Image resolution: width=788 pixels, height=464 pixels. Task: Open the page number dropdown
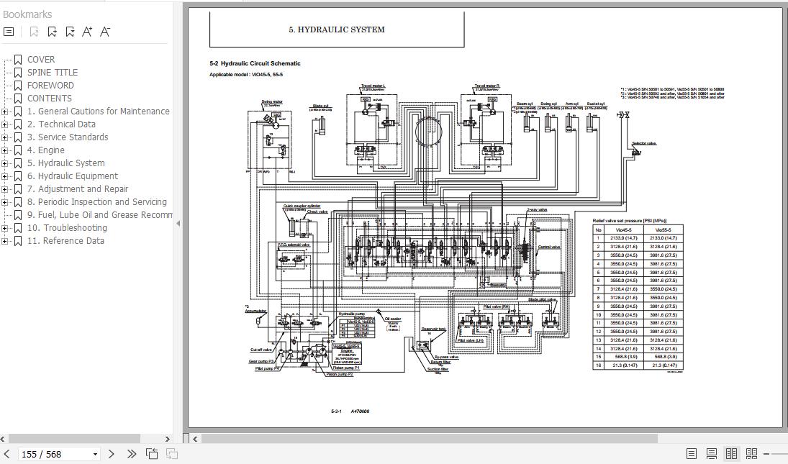point(95,455)
